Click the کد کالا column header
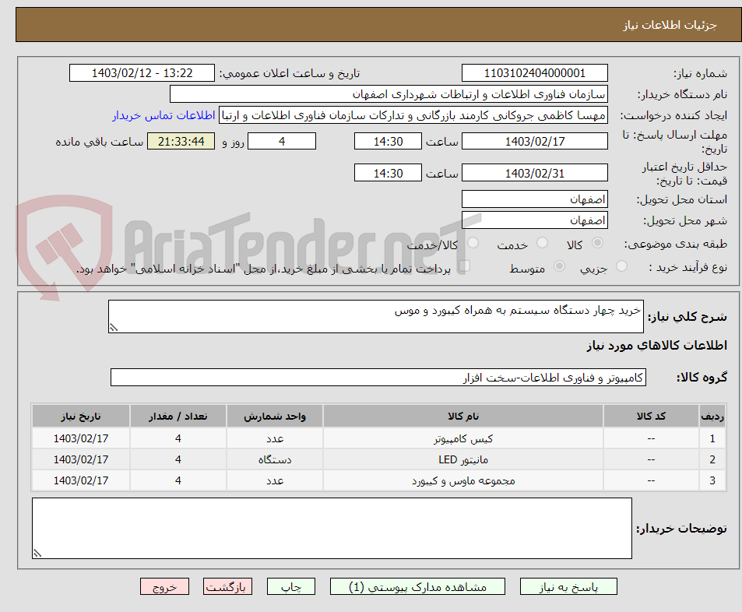Screen dimensions: 742x612 [651, 416]
